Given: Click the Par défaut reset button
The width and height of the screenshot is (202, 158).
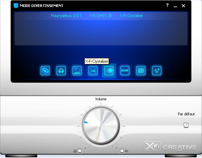Looking at the screenshot, I should (x=186, y=125).
